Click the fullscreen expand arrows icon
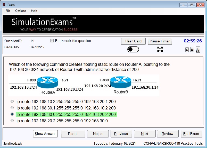 [160, 49]
